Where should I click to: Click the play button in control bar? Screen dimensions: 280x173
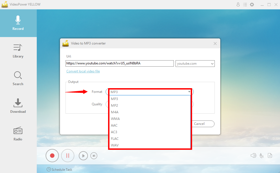click(x=83, y=156)
